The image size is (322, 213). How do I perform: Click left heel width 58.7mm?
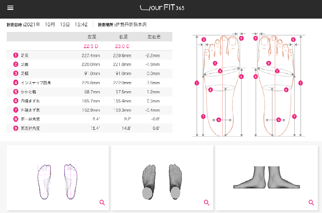click(92, 92)
